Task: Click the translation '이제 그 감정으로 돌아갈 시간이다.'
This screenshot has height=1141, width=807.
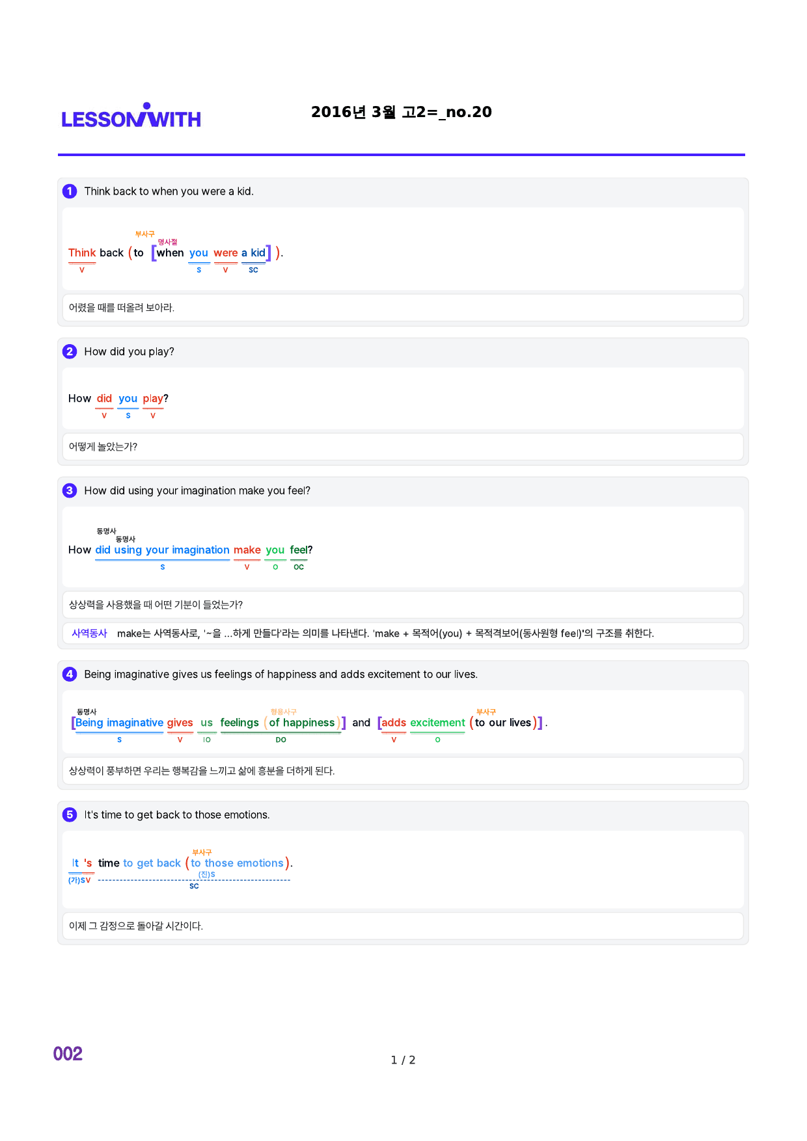Action: point(136,926)
